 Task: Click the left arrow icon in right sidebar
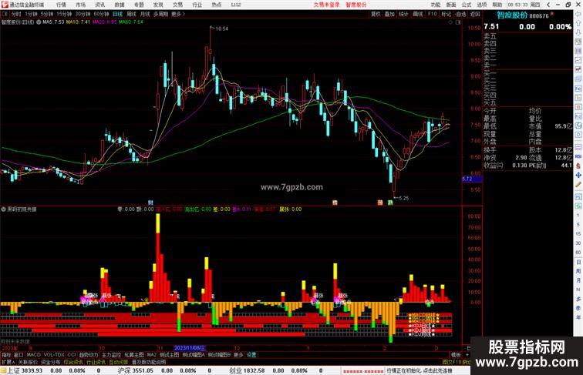pos(578,14)
